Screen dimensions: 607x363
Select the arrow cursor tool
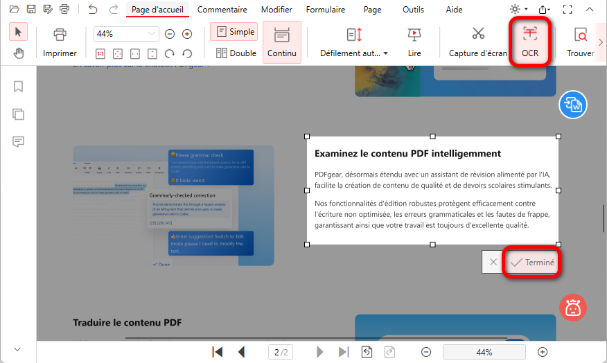18,32
